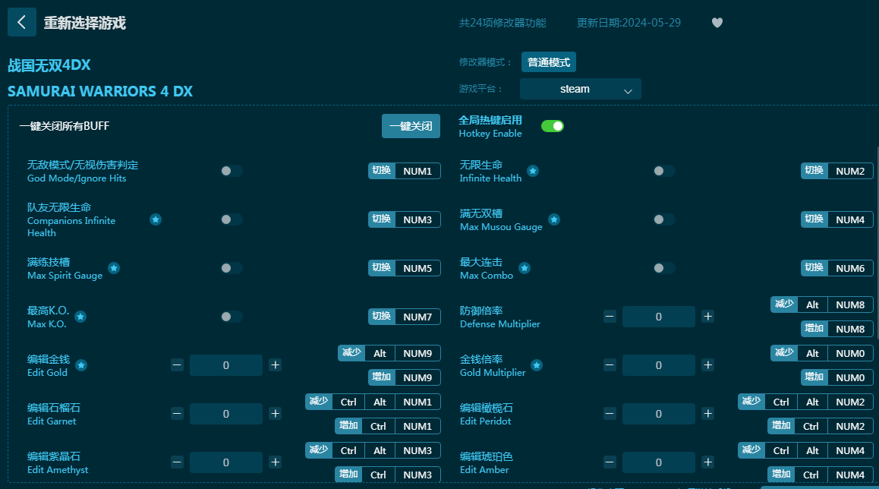Image resolution: width=879 pixels, height=489 pixels.
Task: Click 减少 Alt NUM8 hotkey for Defense
Action: [x=822, y=304]
